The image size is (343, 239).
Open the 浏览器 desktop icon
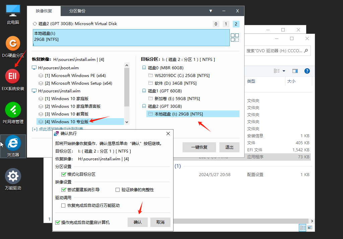click(13, 146)
